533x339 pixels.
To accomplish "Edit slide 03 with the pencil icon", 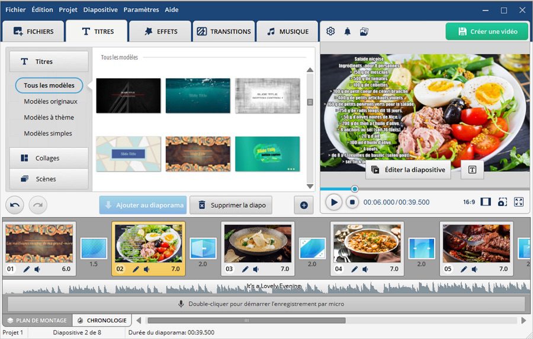I will (x=245, y=269).
